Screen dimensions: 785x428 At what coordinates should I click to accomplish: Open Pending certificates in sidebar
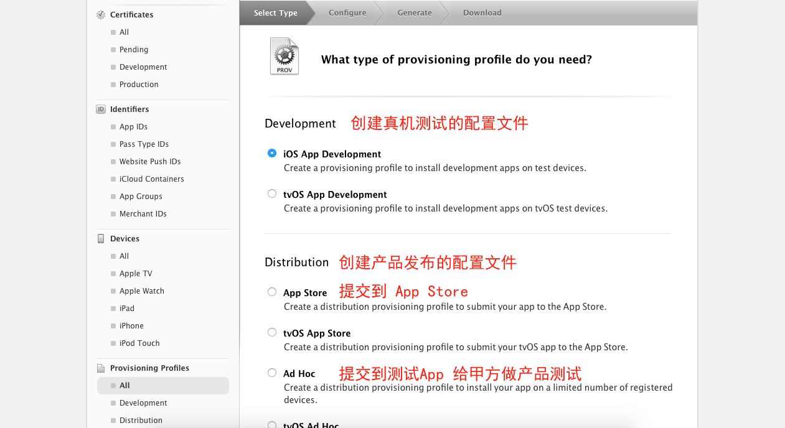point(134,50)
